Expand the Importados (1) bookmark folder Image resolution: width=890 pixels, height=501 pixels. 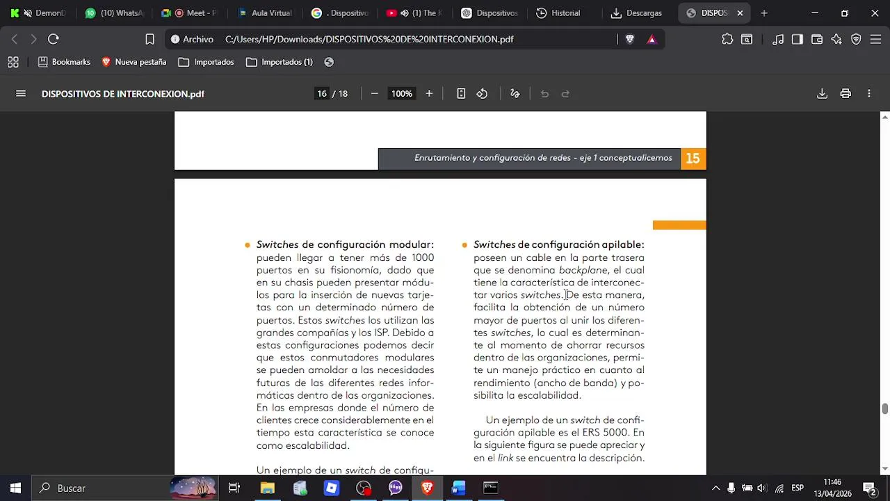[280, 62]
